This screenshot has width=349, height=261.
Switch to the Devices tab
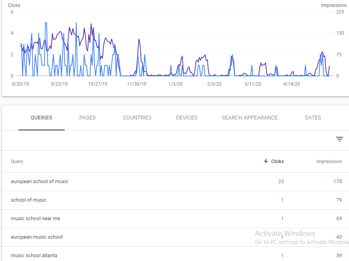187,118
